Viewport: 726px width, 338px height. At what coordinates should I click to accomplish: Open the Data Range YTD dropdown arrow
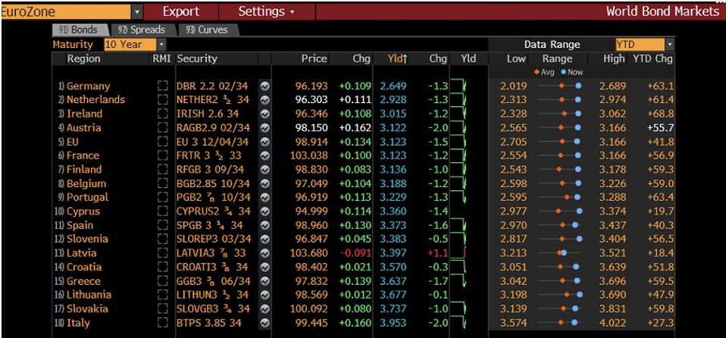pos(670,45)
